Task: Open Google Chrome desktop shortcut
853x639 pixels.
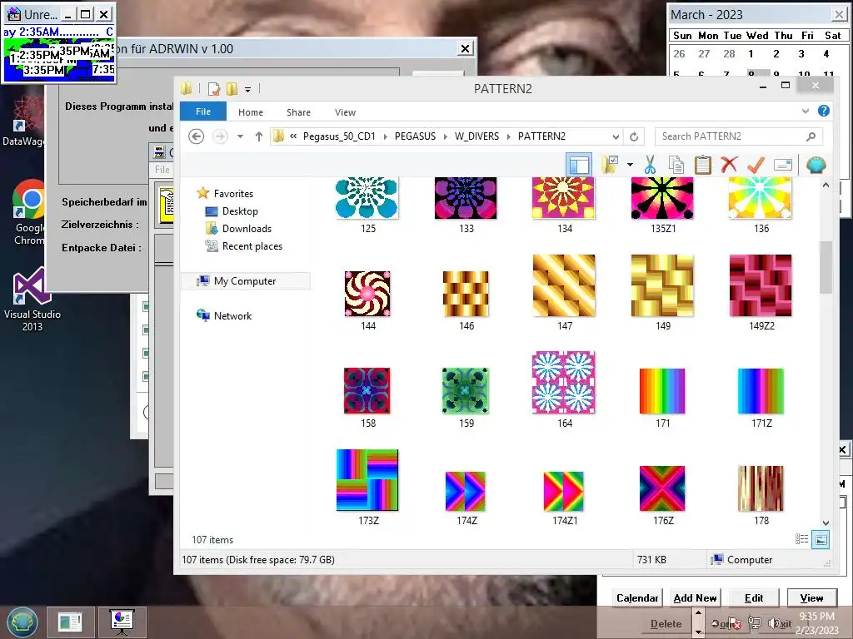Action: pyautogui.click(x=30, y=212)
